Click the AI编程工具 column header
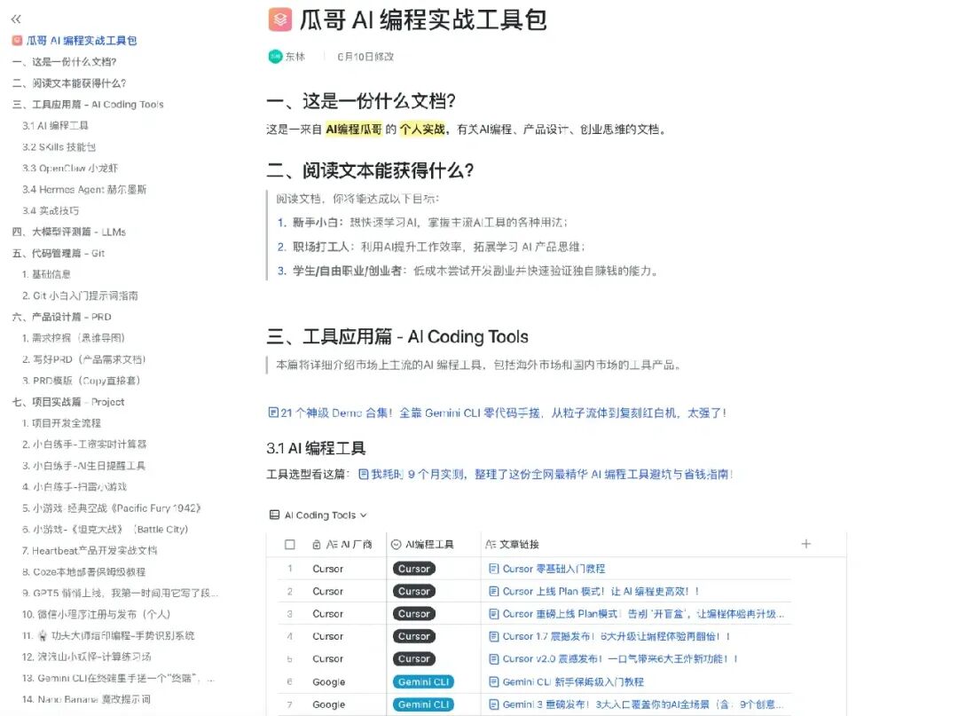Screen dimensions: 958x716 429,545
